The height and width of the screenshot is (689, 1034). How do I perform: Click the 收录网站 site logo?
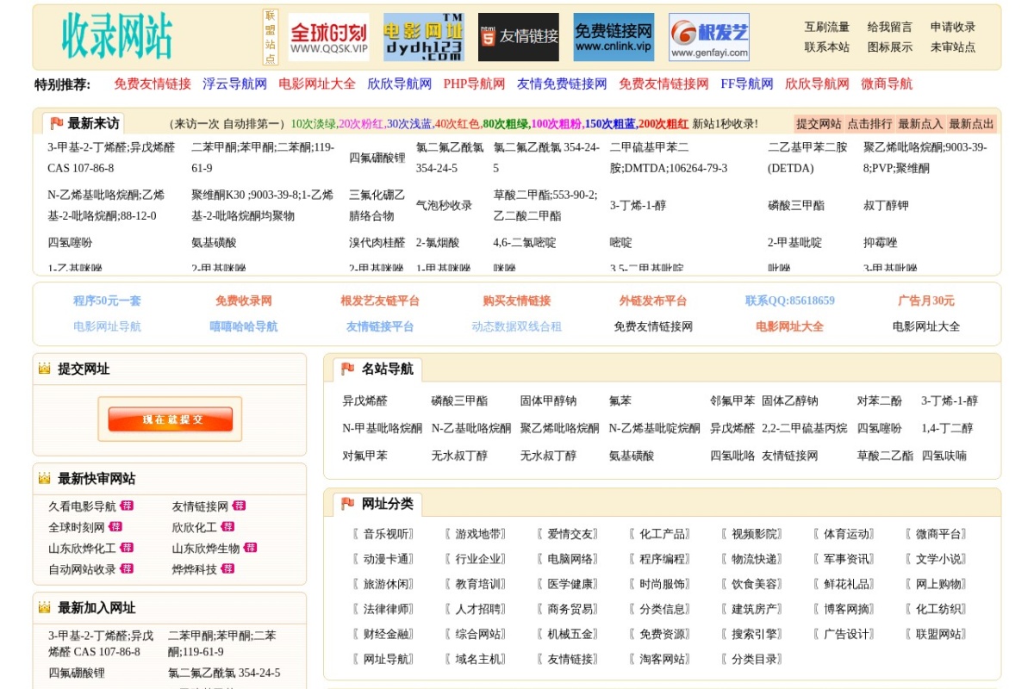click(x=116, y=36)
